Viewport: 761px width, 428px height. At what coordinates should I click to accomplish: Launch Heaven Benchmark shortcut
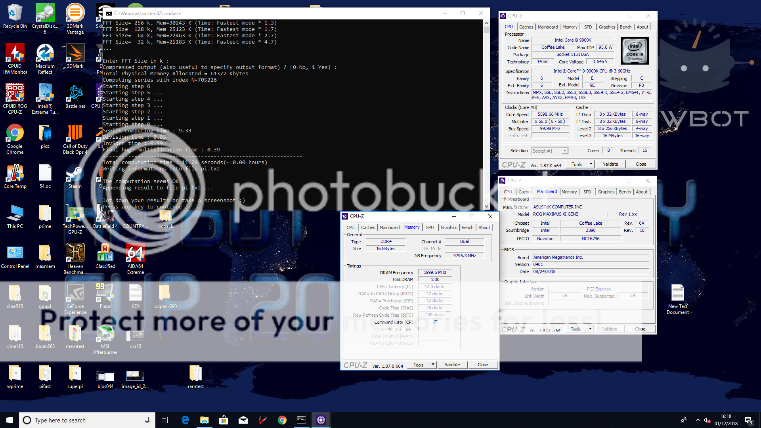point(75,259)
